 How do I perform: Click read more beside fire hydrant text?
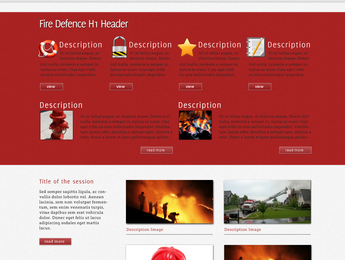click(157, 150)
